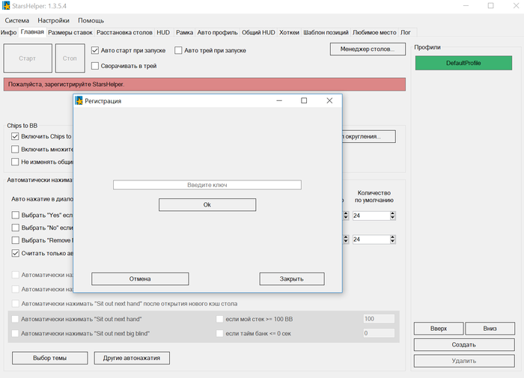The height and width of the screenshot is (378, 524).
Task: Click the Старт button
Action: point(28,58)
